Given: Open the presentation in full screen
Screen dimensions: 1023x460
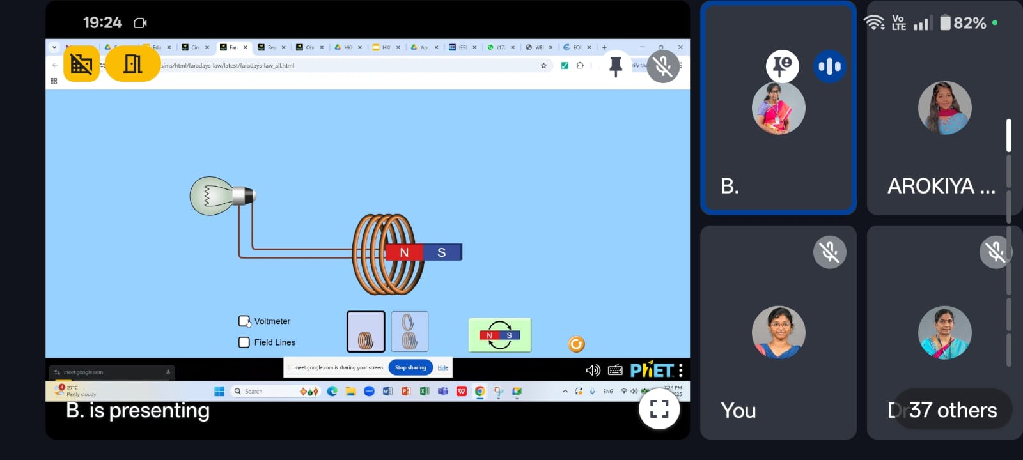Looking at the screenshot, I should [659, 408].
